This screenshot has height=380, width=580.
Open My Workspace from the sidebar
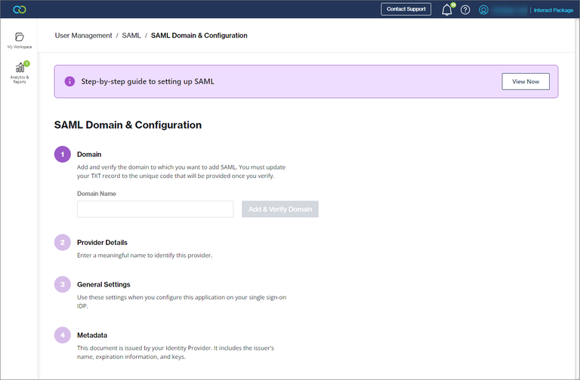(20, 40)
